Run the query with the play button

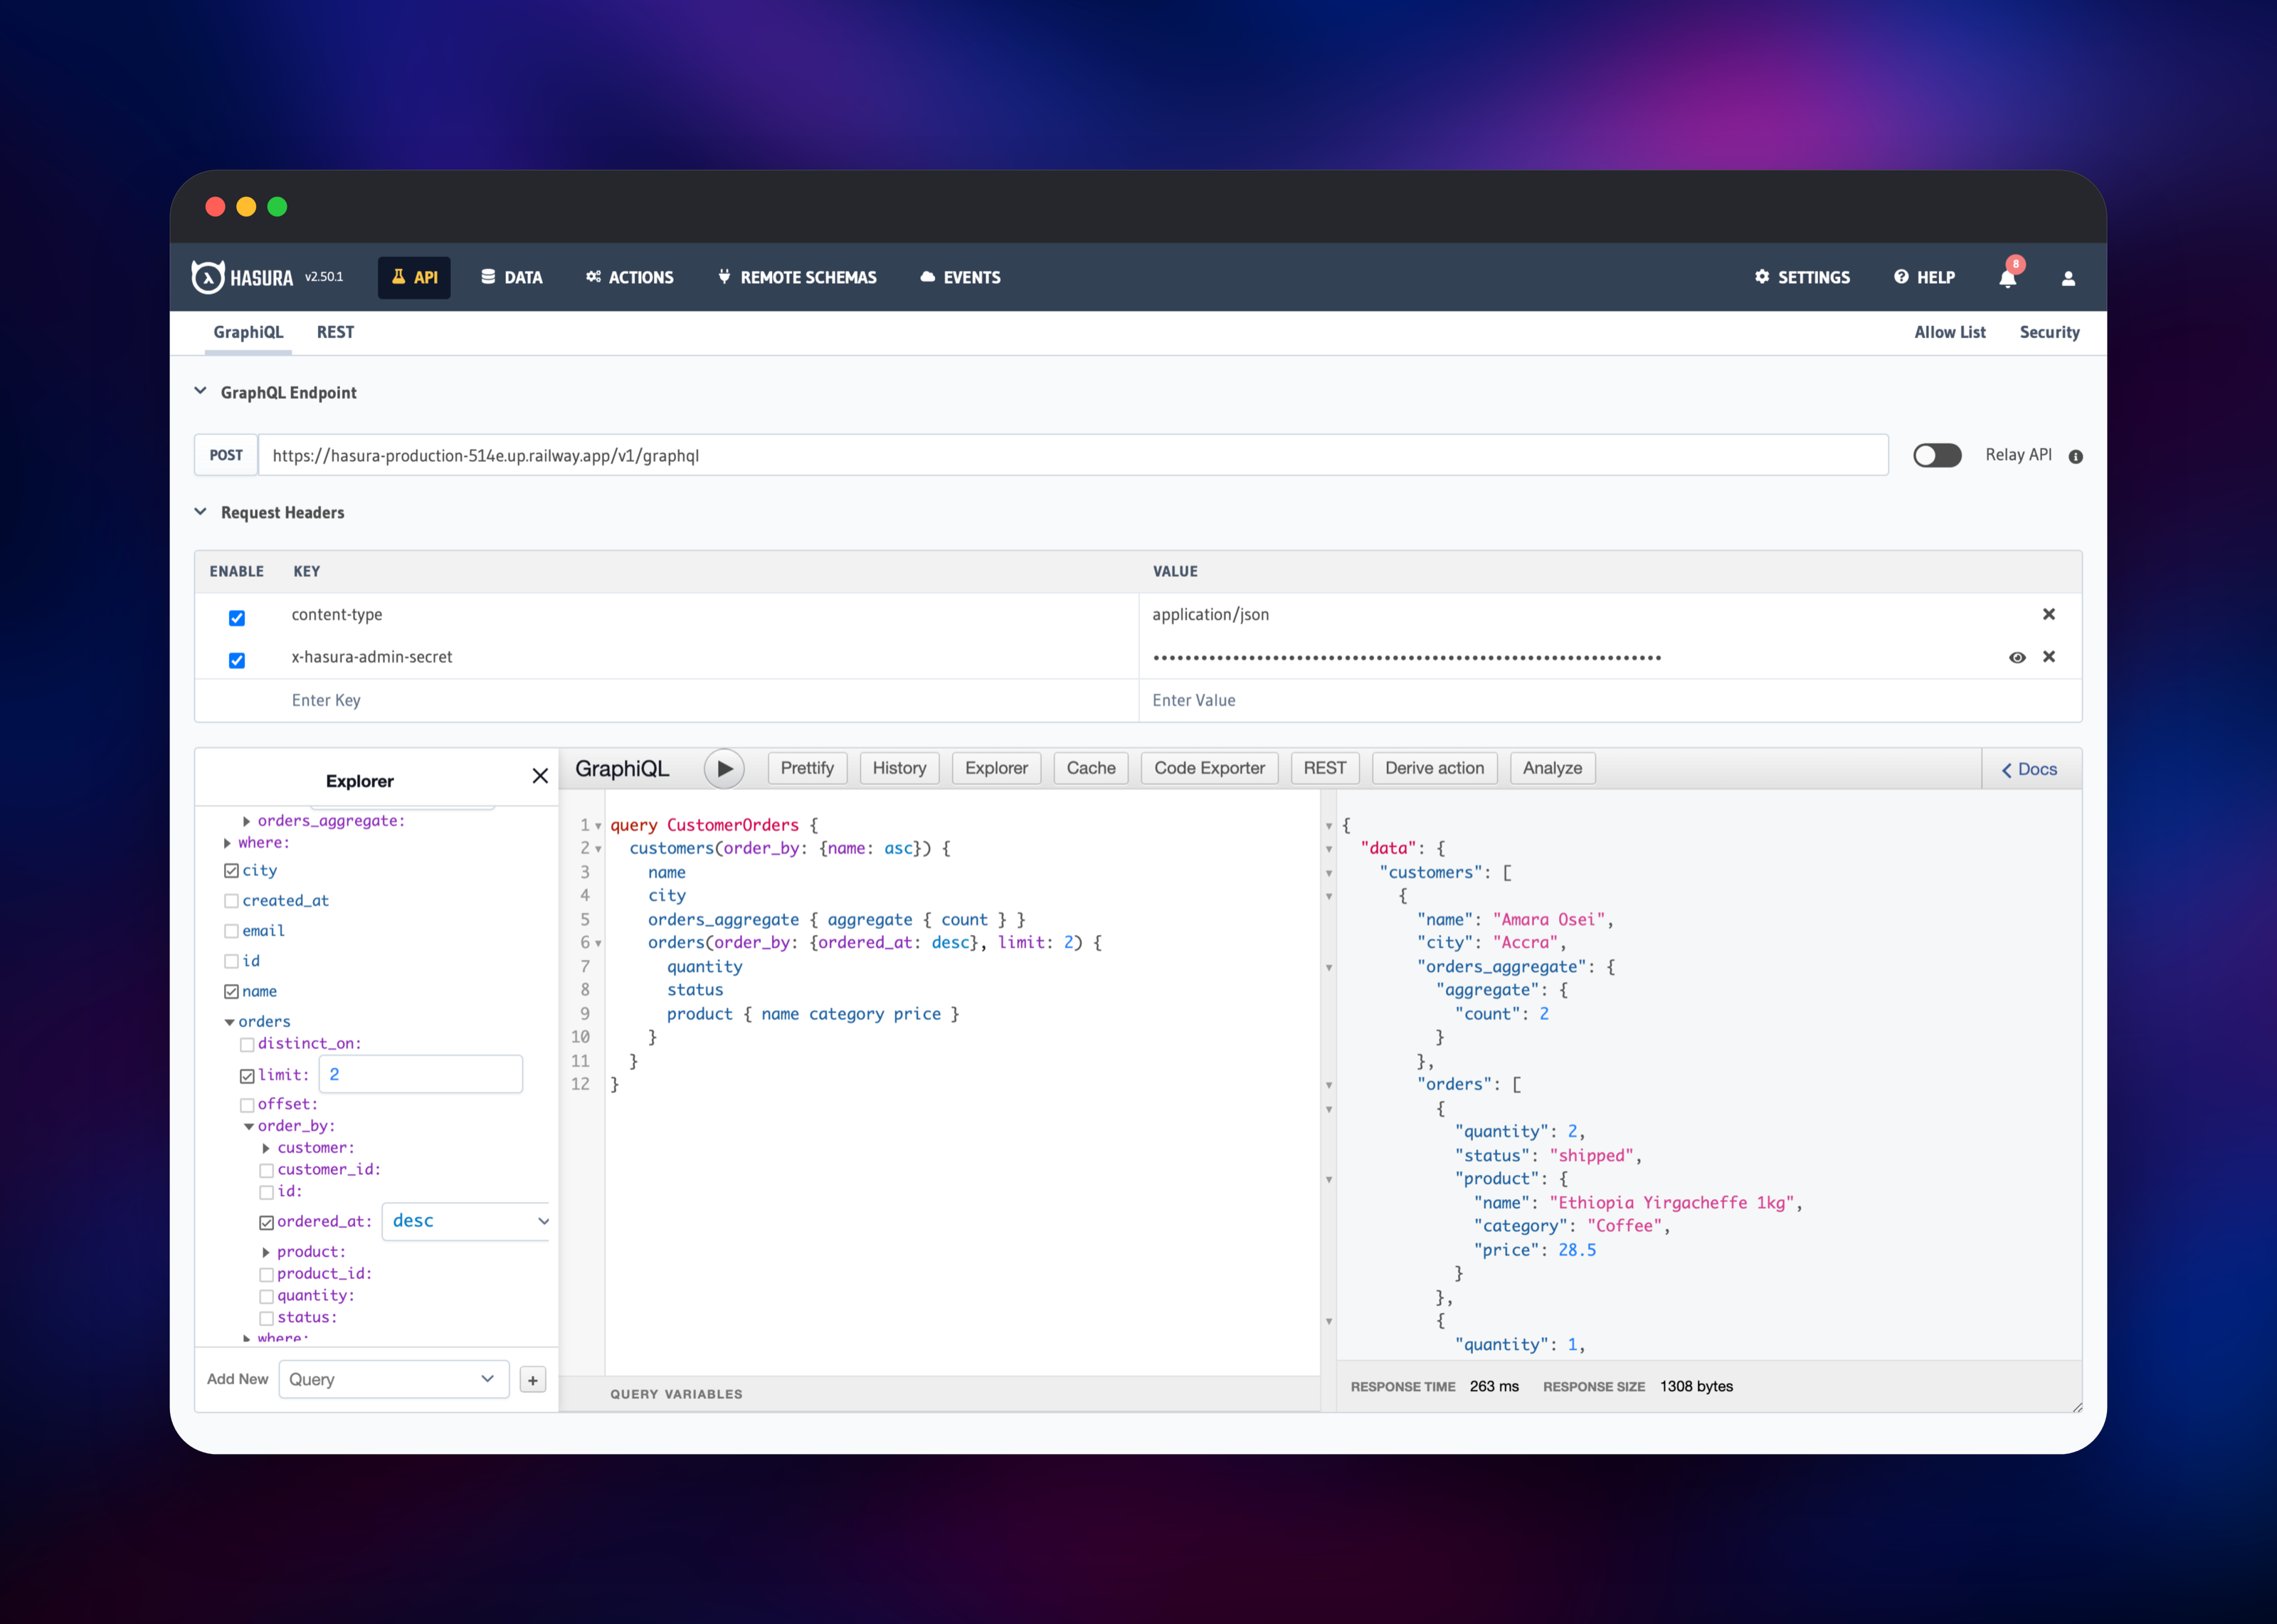point(724,769)
